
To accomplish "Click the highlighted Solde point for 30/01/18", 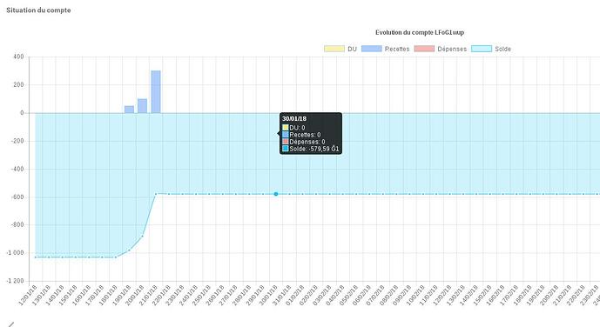I will pyautogui.click(x=276, y=194).
